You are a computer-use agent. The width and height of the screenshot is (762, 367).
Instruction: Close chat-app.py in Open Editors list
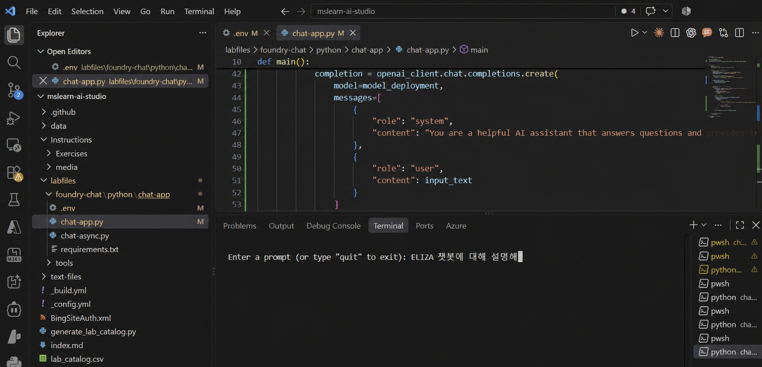click(x=43, y=81)
